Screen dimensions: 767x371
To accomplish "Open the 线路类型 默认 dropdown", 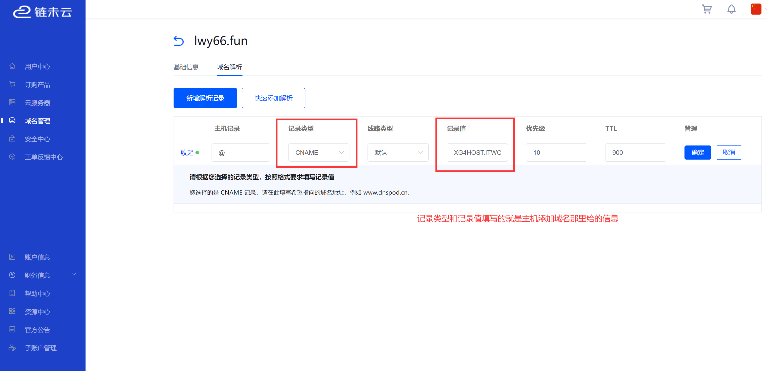I will point(398,153).
